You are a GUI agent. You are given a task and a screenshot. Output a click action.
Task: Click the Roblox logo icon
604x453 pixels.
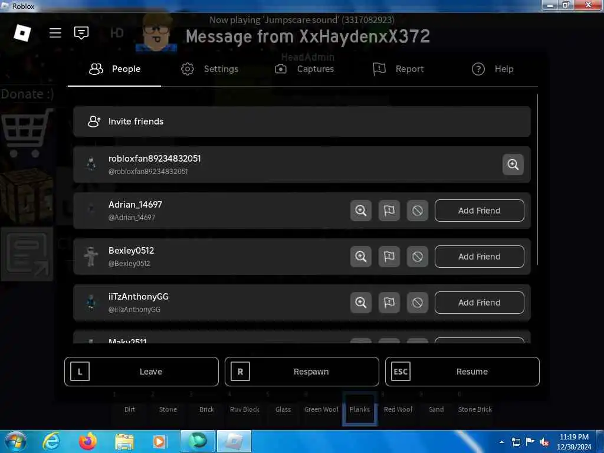tap(22, 33)
